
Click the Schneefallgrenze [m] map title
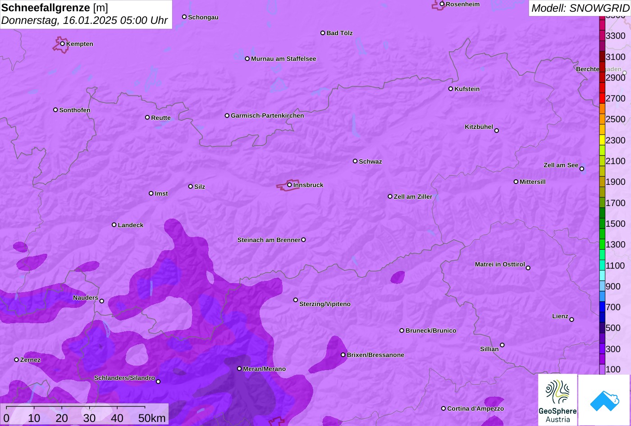point(55,8)
